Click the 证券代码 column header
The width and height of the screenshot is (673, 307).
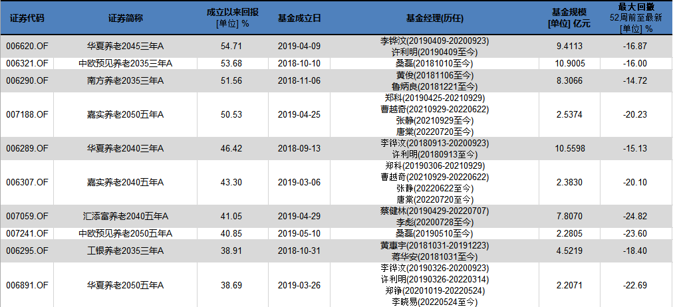pyautogui.click(x=27, y=18)
